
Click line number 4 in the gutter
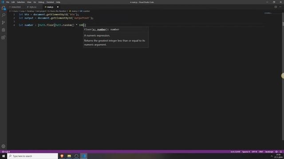pyautogui.click(x=14, y=25)
